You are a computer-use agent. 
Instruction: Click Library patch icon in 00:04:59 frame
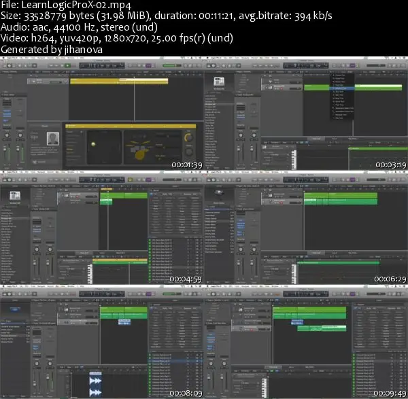click(x=15, y=196)
